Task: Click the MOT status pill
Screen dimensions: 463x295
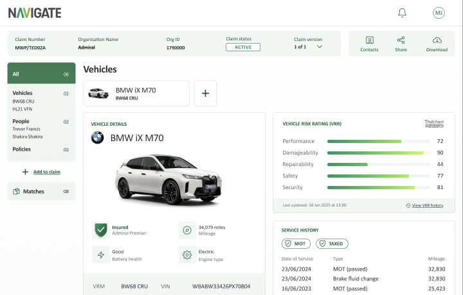Action: (296, 244)
